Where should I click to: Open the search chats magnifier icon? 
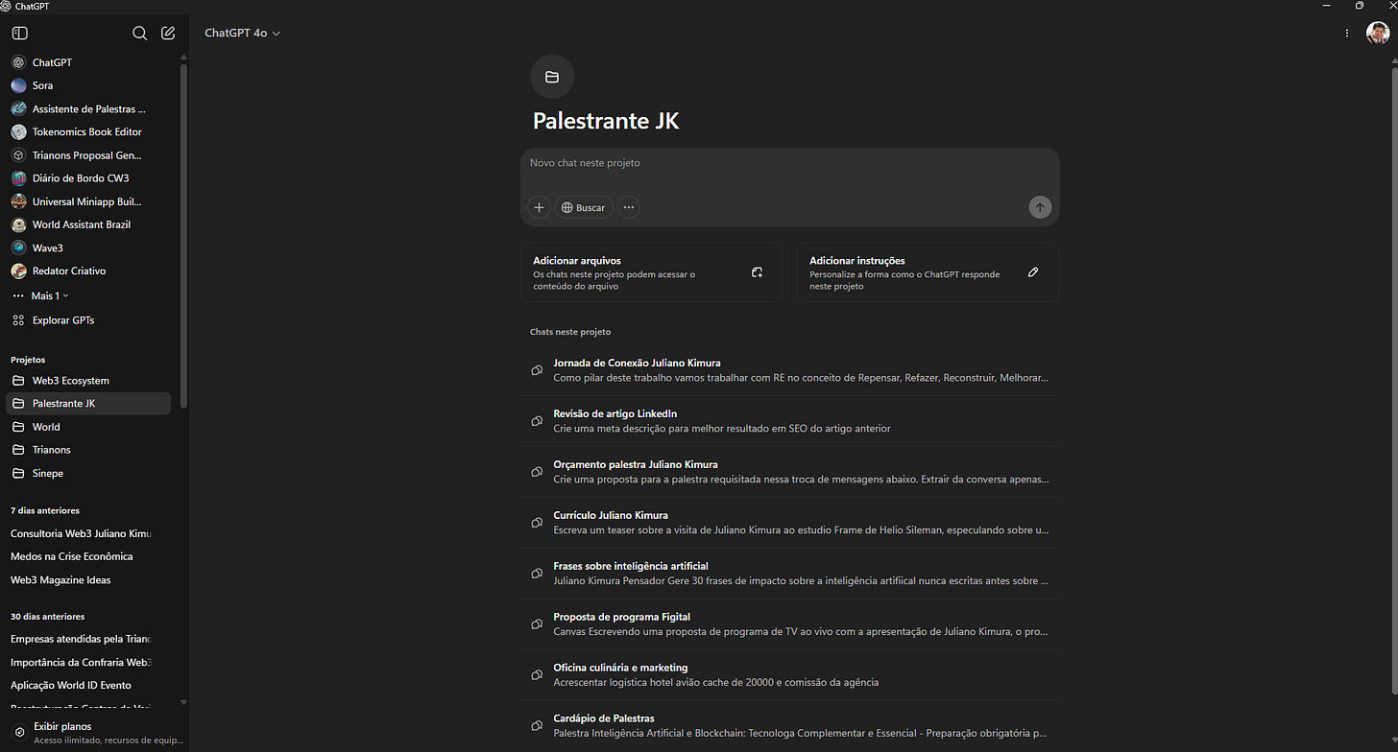pos(139,33)
